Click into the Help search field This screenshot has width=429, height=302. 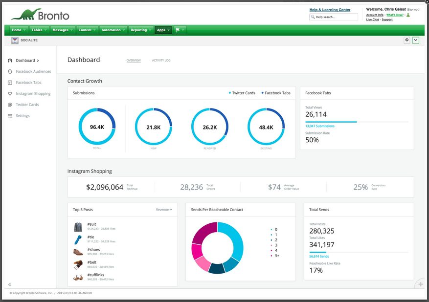(337, 17)
